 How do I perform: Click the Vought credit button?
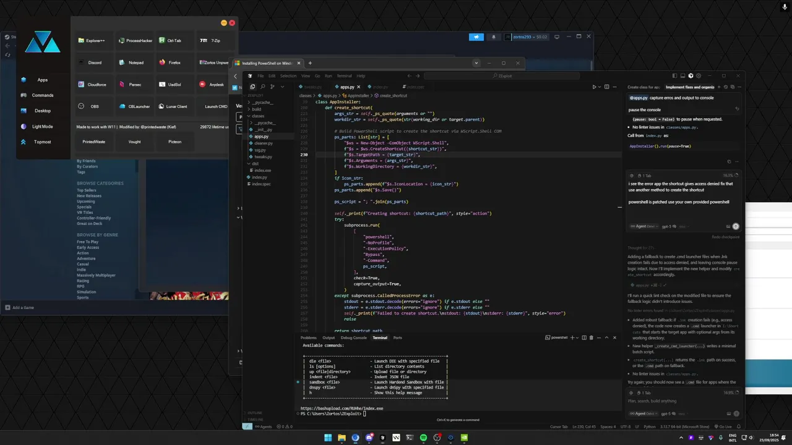134,142
